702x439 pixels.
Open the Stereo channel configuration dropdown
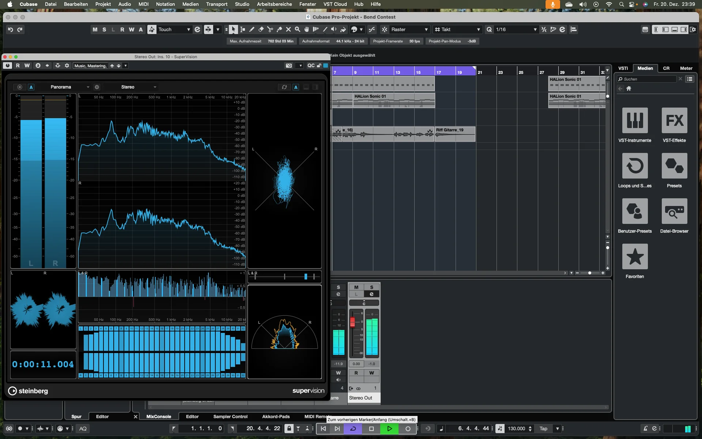coord(130,87)
